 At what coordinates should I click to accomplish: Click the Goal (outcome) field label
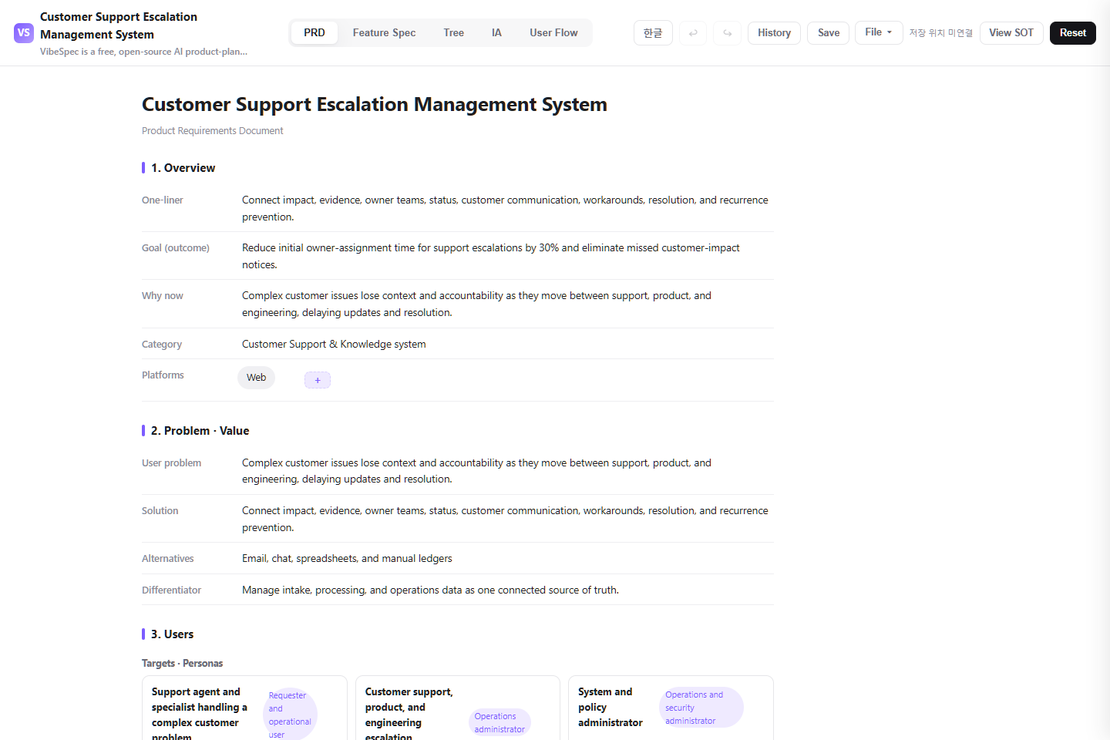176,248
